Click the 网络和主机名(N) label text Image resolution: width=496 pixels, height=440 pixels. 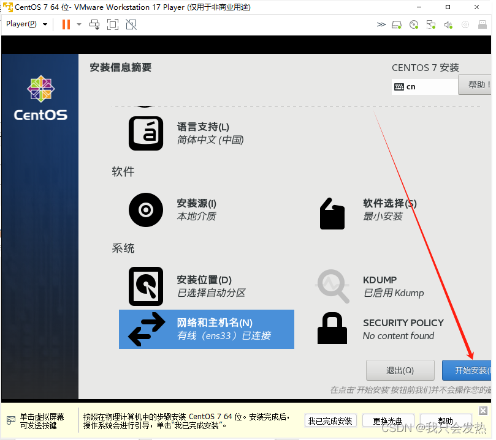[215, 323]
